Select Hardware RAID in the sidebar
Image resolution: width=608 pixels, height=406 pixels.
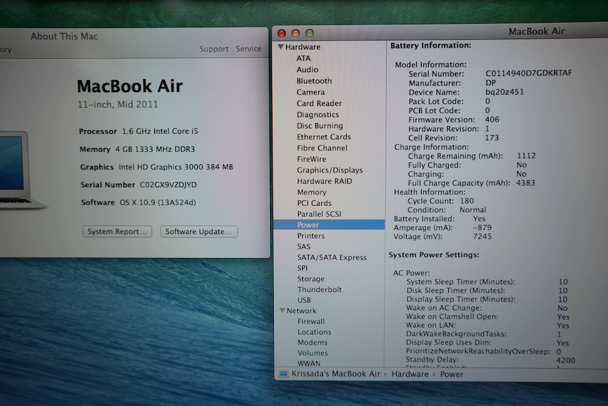coord(325,181)
